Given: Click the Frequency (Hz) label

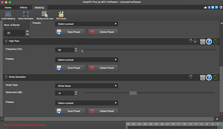Looking at the screenshot, I should 14,49.
